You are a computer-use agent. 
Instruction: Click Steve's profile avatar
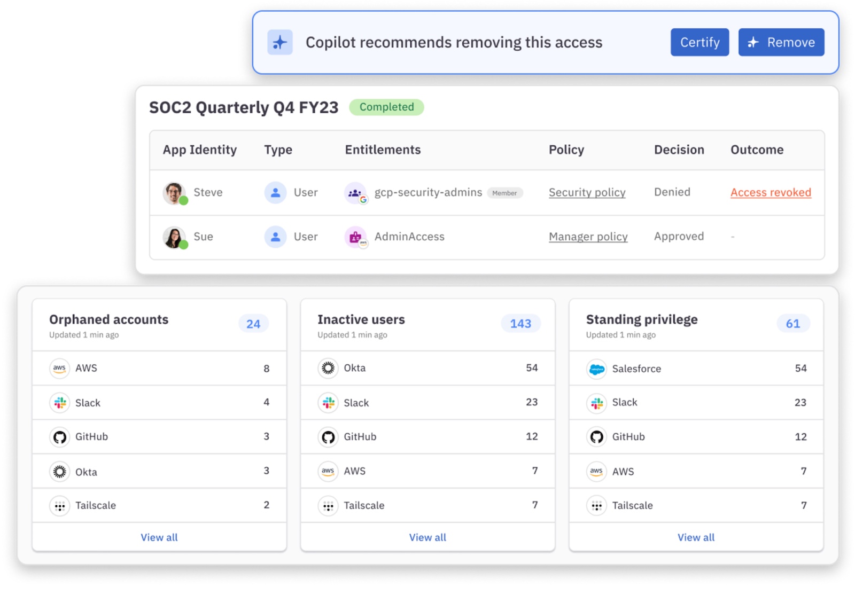[174, 193]
